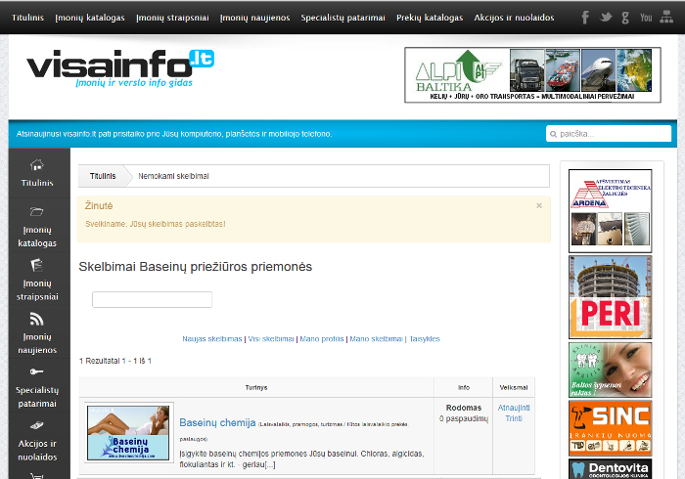685x479 pixels.
Task: Open the Twitter bird icon
Action: pyautogui.click(x=606, y=18)
